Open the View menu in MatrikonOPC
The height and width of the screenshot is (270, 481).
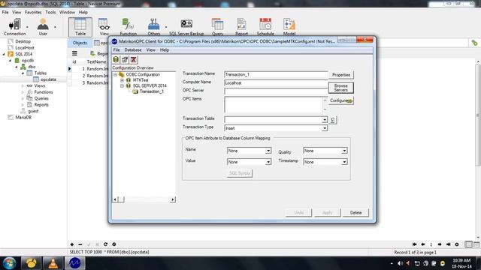coord(150,50)
